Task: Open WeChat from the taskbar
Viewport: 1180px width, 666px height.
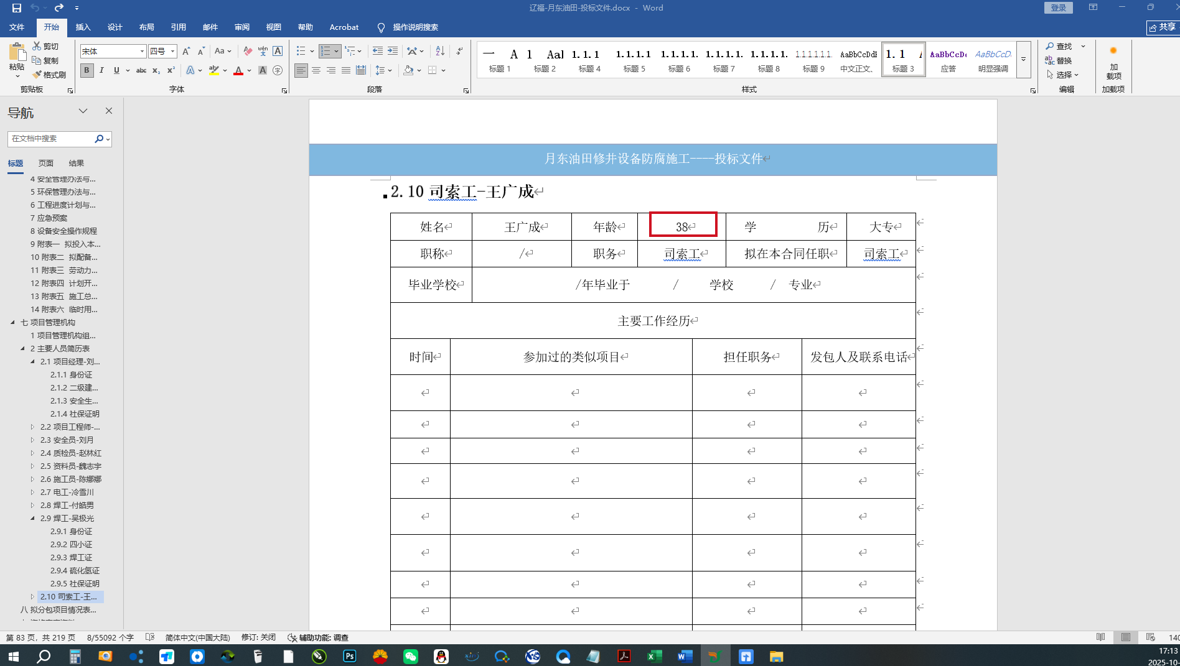Action: 411,656
